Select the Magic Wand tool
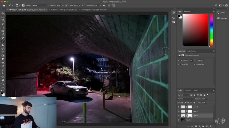Viewport: 229px width, 128px height. [x=3, y=24]
